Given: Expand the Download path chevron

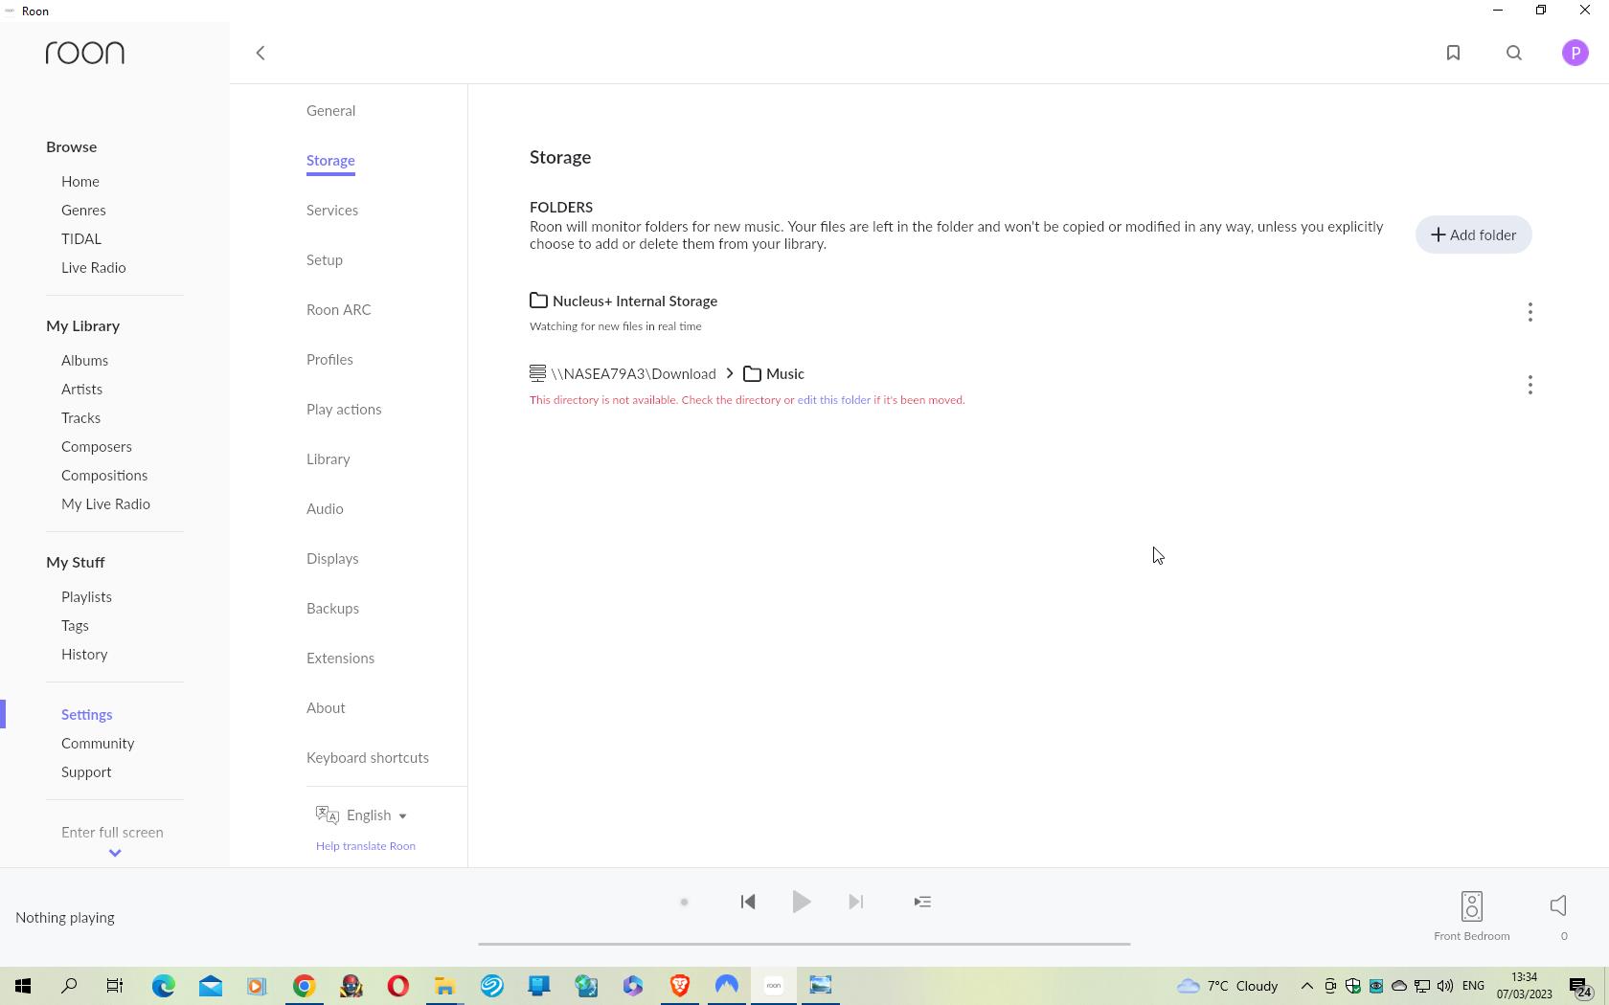Looking at the screenshot, I should [x=730, y=373].
